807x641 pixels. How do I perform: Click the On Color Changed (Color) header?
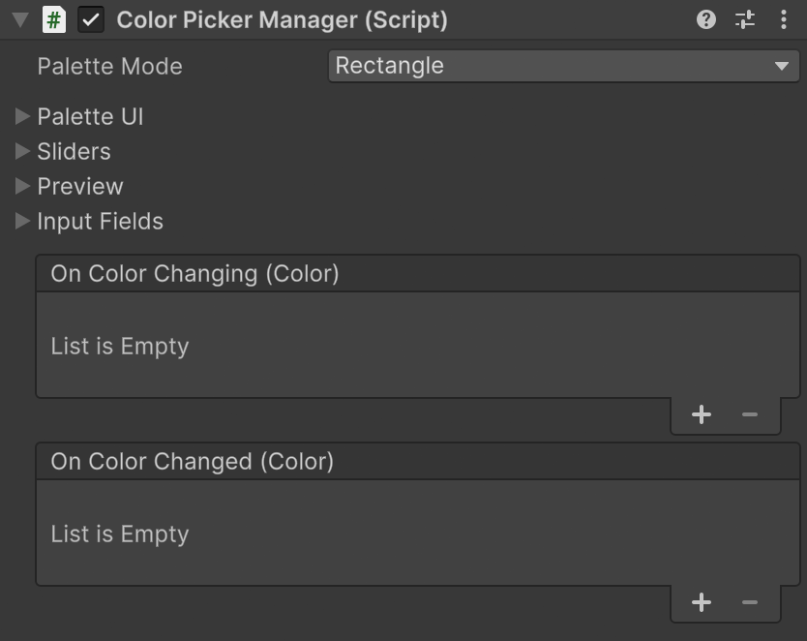[x=192, y=462]
